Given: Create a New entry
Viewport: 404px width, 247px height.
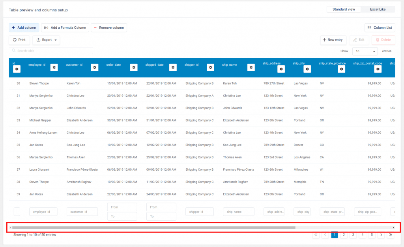Looking at the screenshot, I should tap(333, 40).
